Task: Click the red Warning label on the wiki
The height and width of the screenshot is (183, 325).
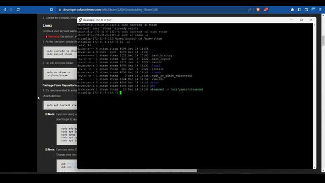Action: (x=54, y=37)
